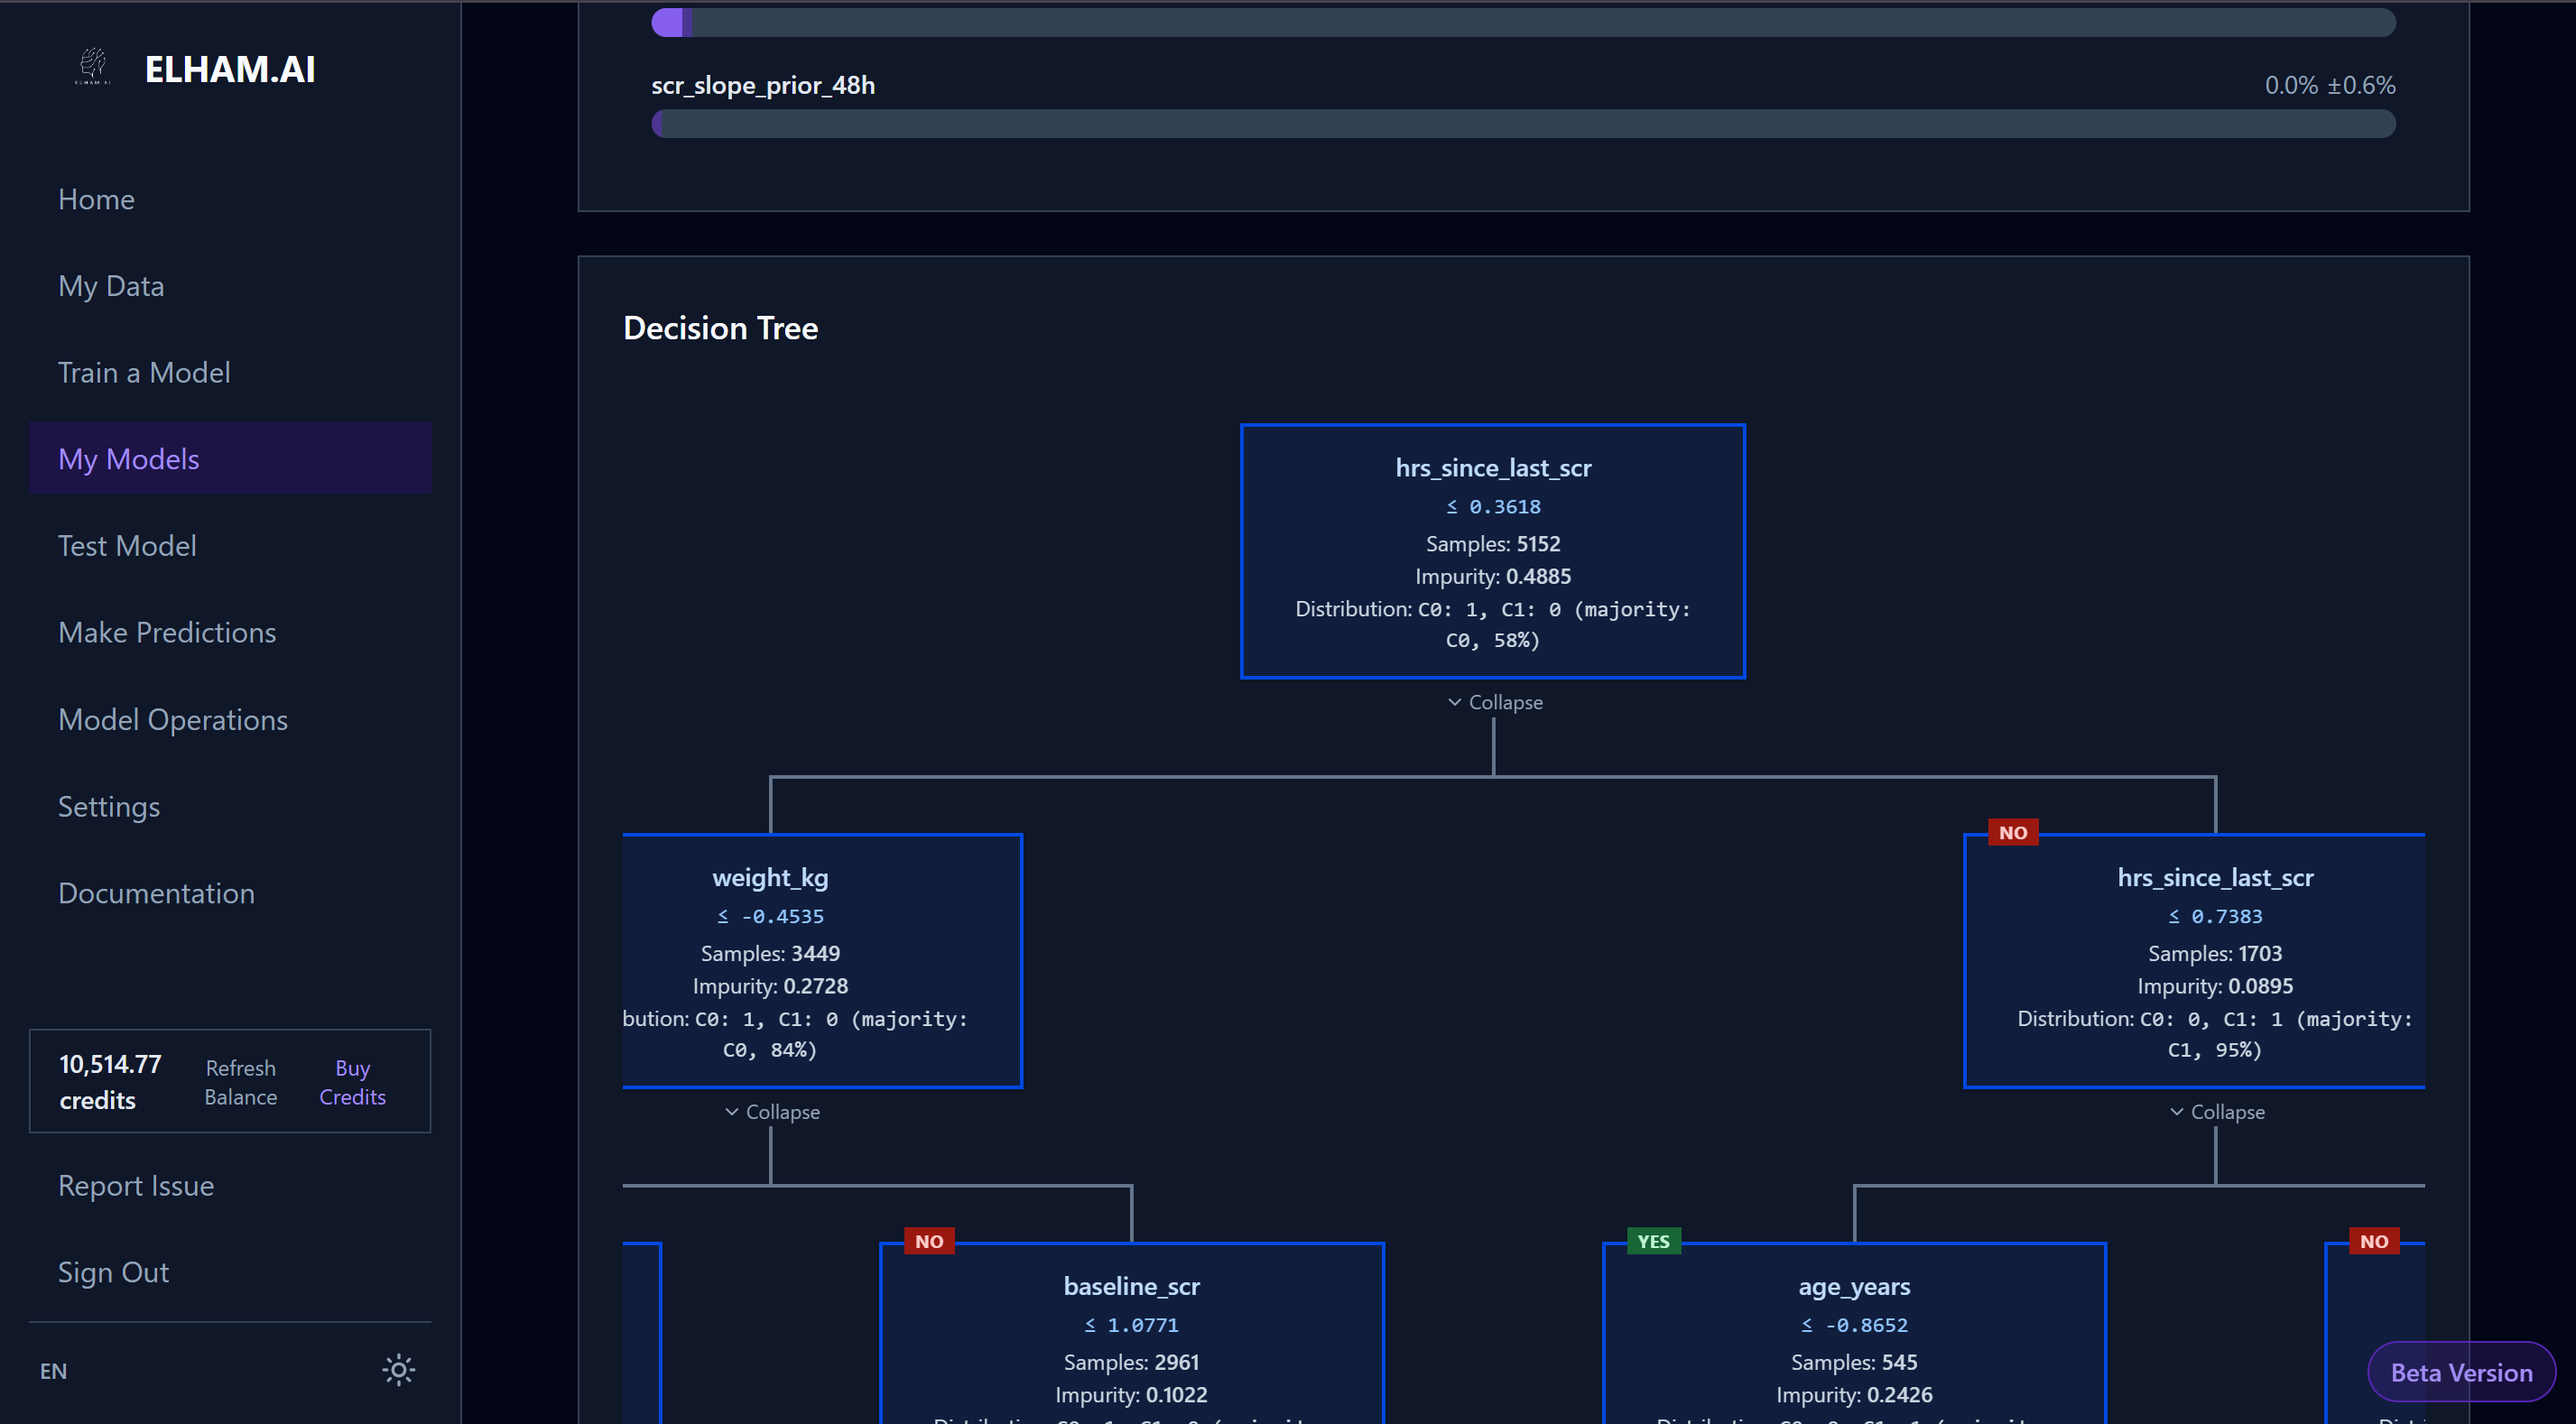The width and height of the screenshot is (2576, 1424).
Task: Select My Models in sidebar
Action: 230,458
